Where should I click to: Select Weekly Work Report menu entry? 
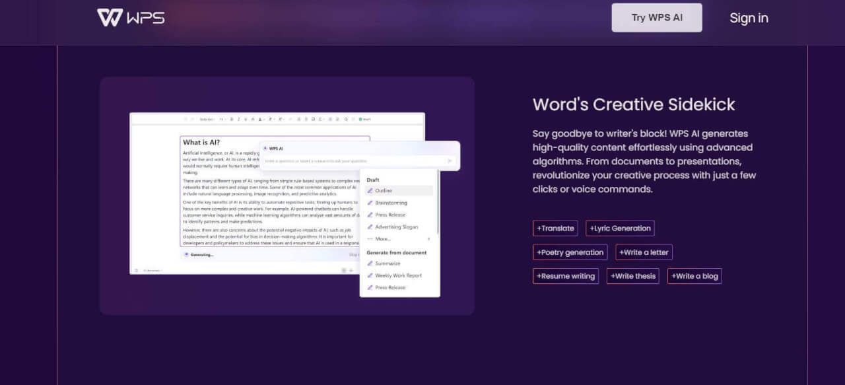(x=399, y=275)
